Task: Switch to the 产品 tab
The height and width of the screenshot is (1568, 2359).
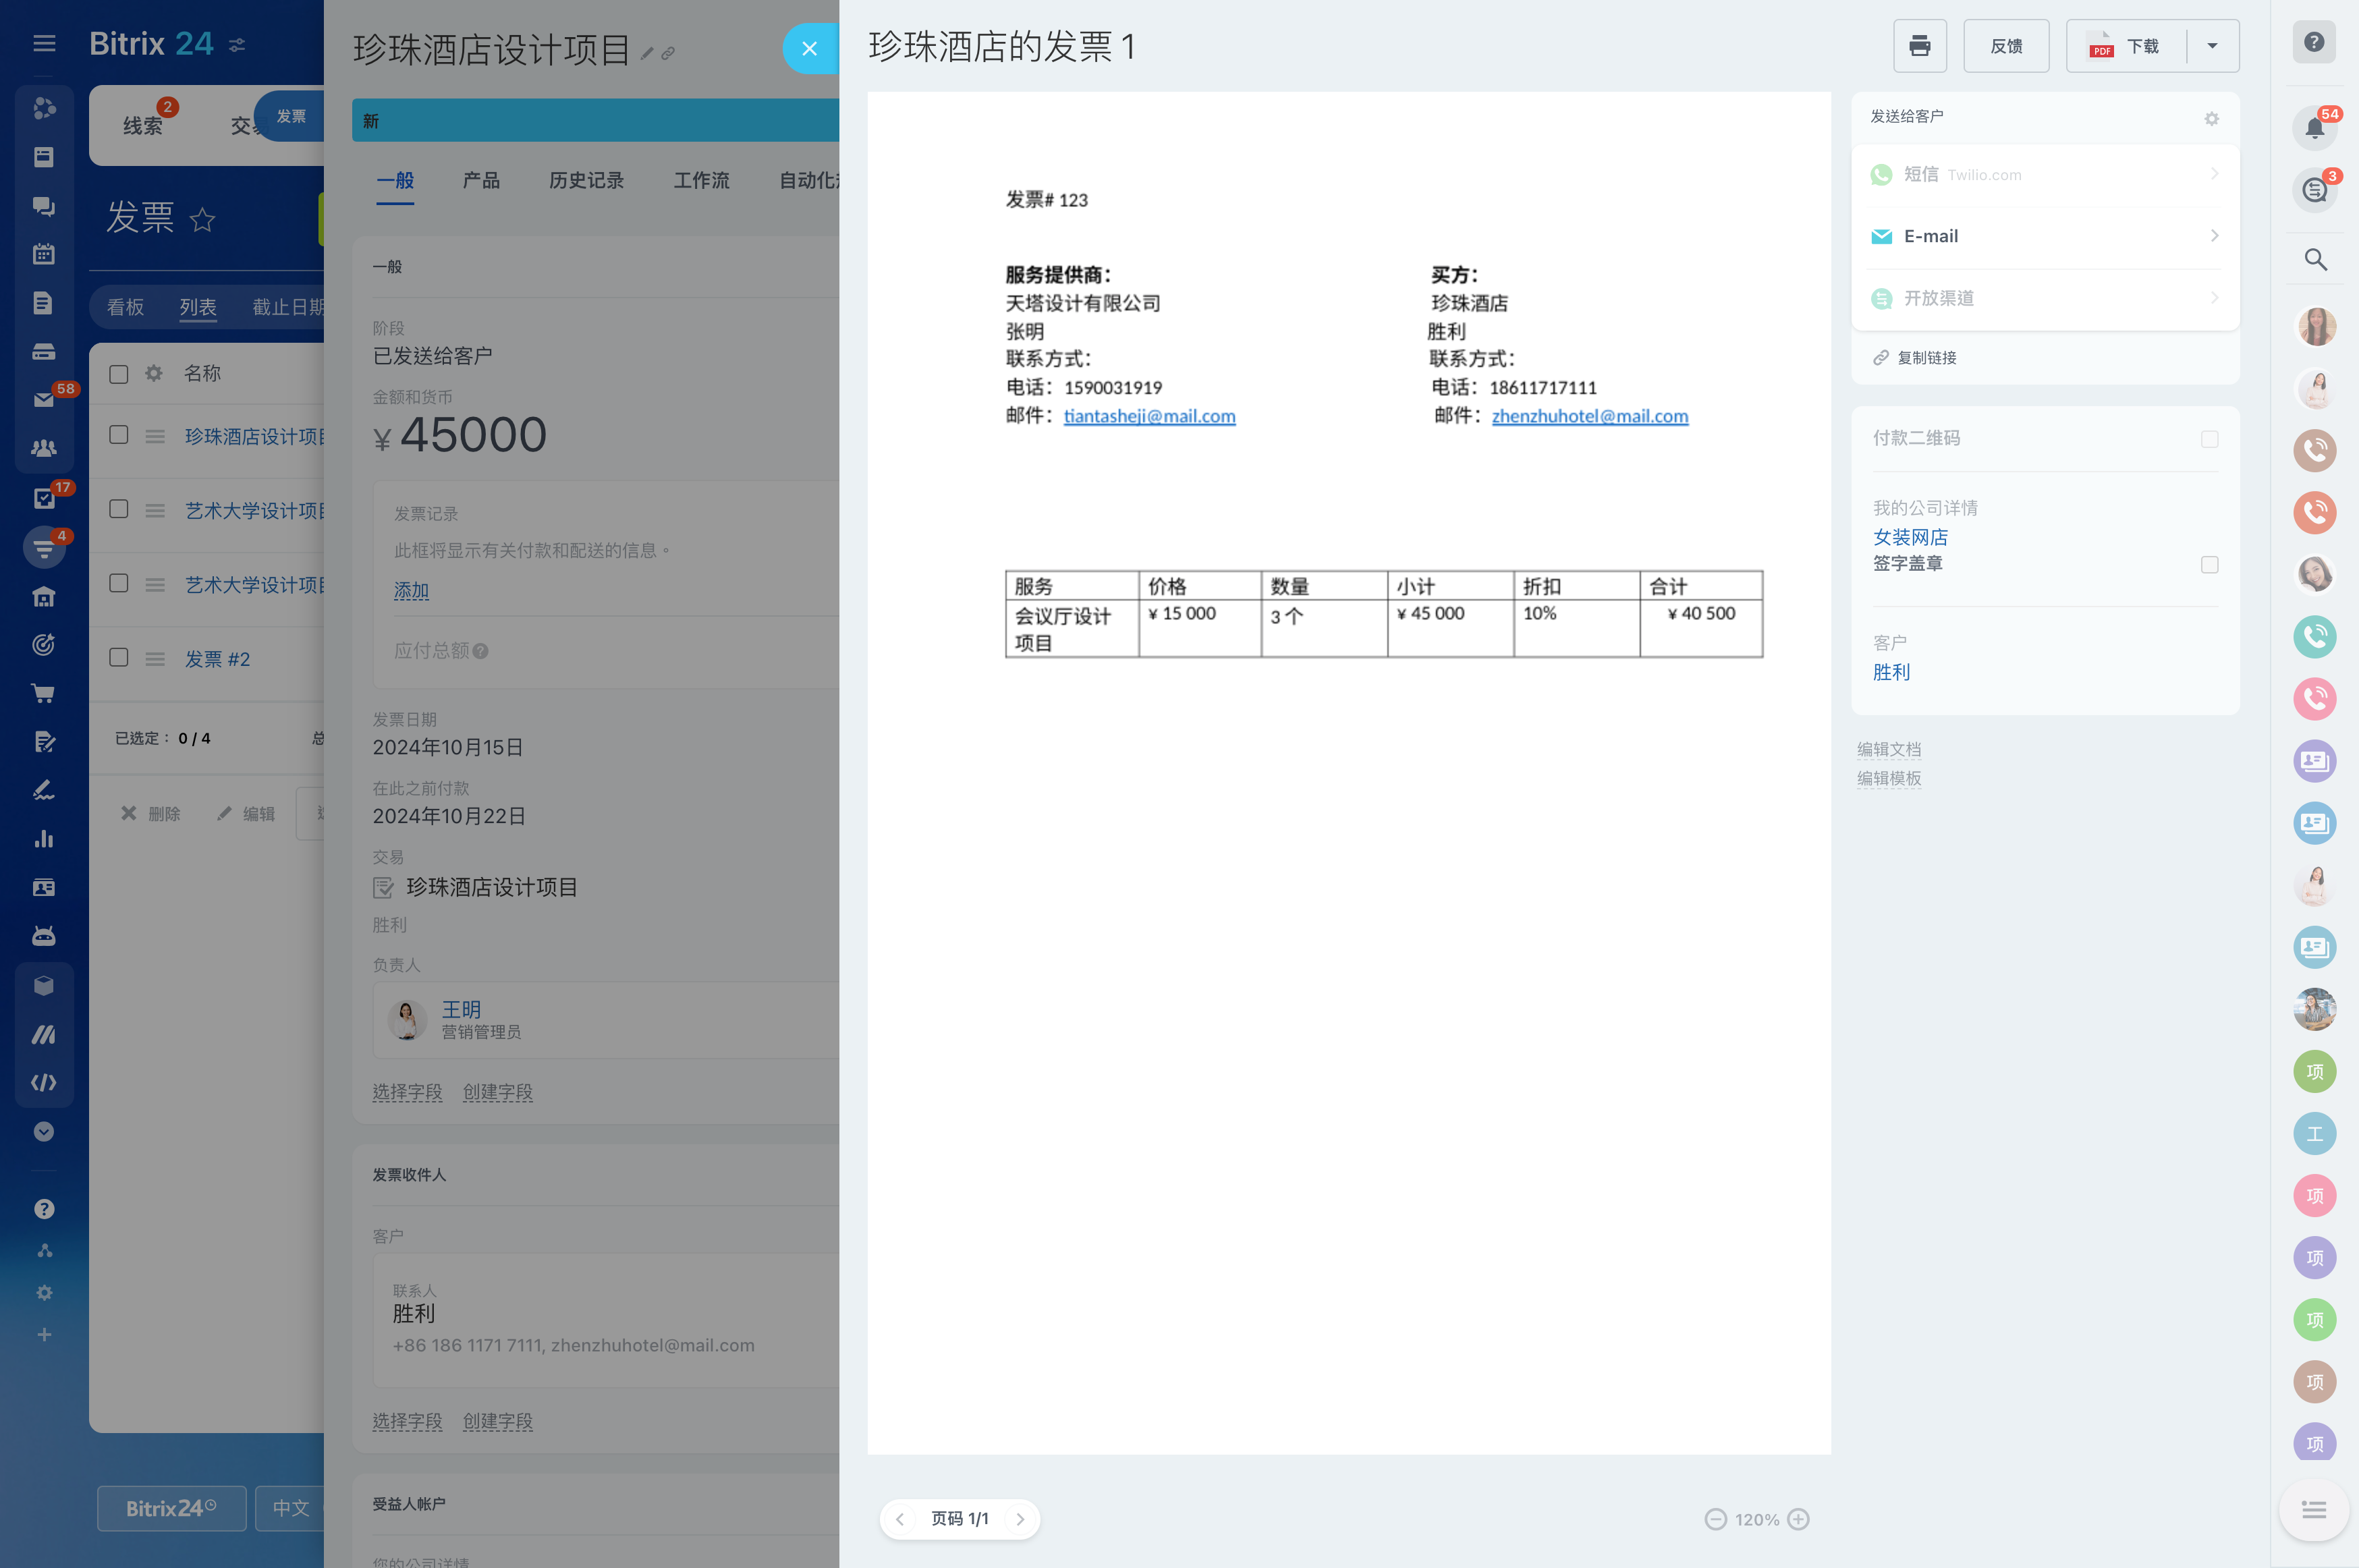Action: (481, 181)
